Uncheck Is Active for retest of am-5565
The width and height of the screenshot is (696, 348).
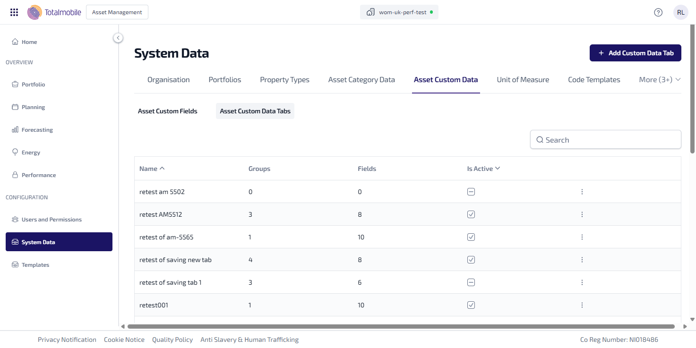(x=471, y=237)
